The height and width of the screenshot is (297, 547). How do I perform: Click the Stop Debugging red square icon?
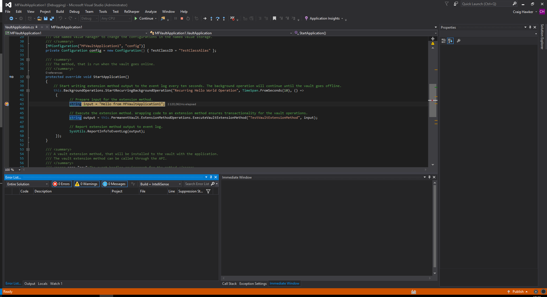tap(182, 18)
